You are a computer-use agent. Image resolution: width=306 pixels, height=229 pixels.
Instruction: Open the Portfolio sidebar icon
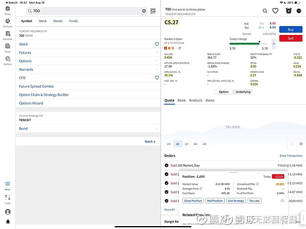point(8,21)
